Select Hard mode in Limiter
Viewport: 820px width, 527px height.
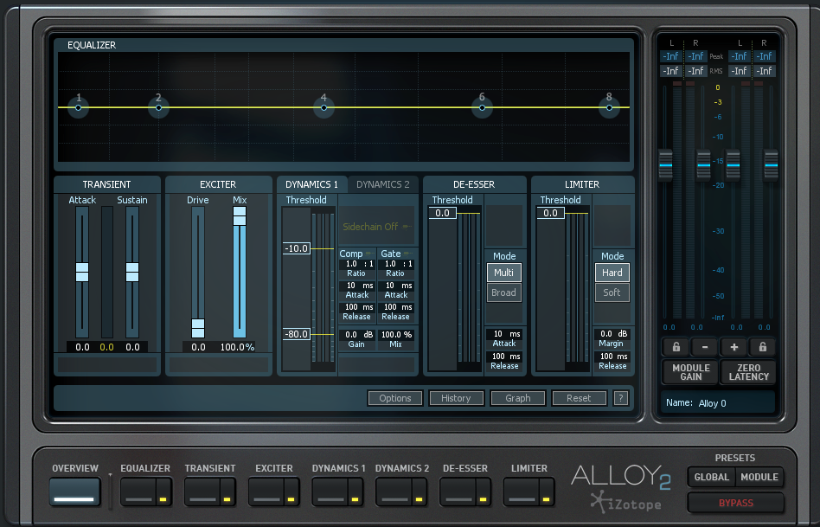click(x=612, y=273)
